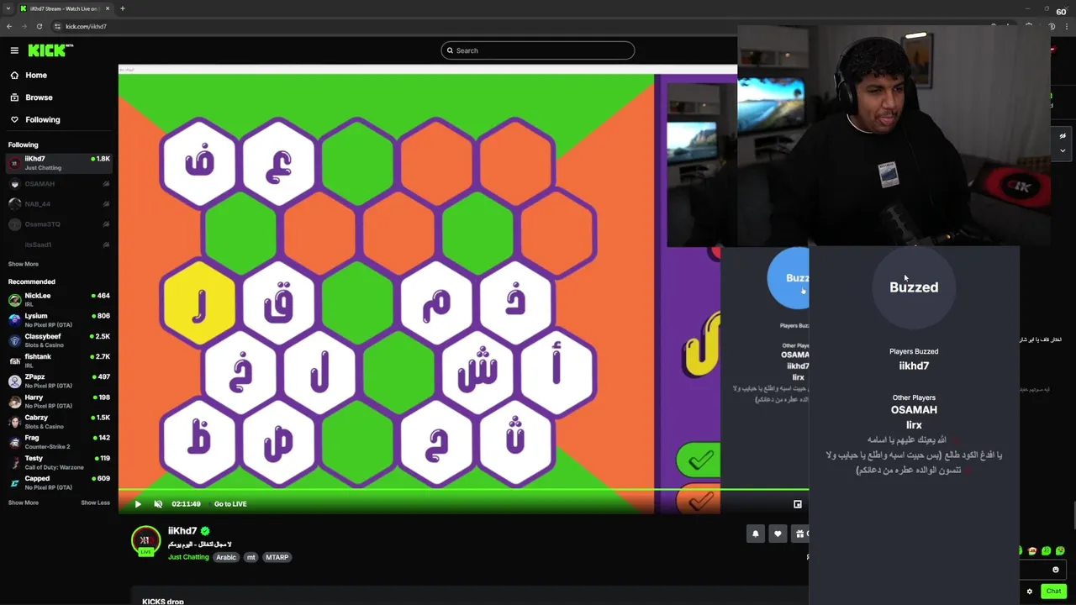The height and width of the screenshot is (605, 1076).
Task: Toggle notification bell for channel
Action: [x=755, y=534]
